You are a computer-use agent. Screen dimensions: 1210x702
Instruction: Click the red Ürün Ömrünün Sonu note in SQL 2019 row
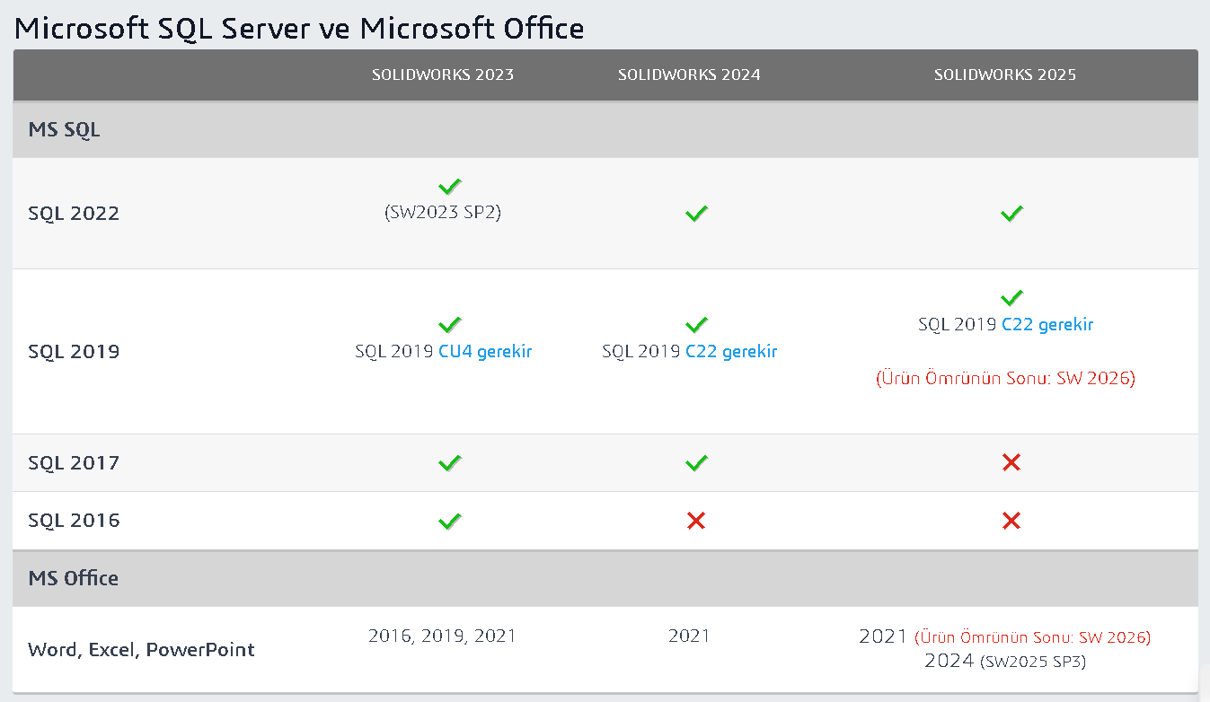[1005, 379]
